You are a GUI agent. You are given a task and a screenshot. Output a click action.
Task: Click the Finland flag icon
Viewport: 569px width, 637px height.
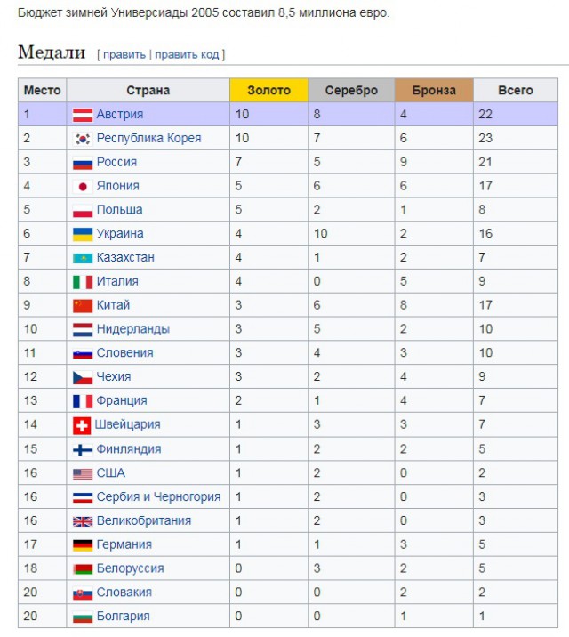tap(83, 449)
